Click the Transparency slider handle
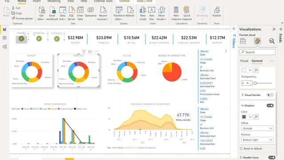 pos(255,83)
